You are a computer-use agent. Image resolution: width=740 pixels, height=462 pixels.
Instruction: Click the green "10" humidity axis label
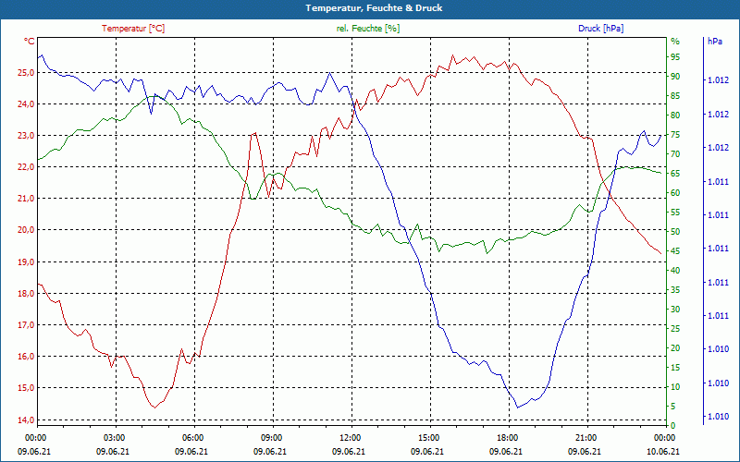coord(675,387)
